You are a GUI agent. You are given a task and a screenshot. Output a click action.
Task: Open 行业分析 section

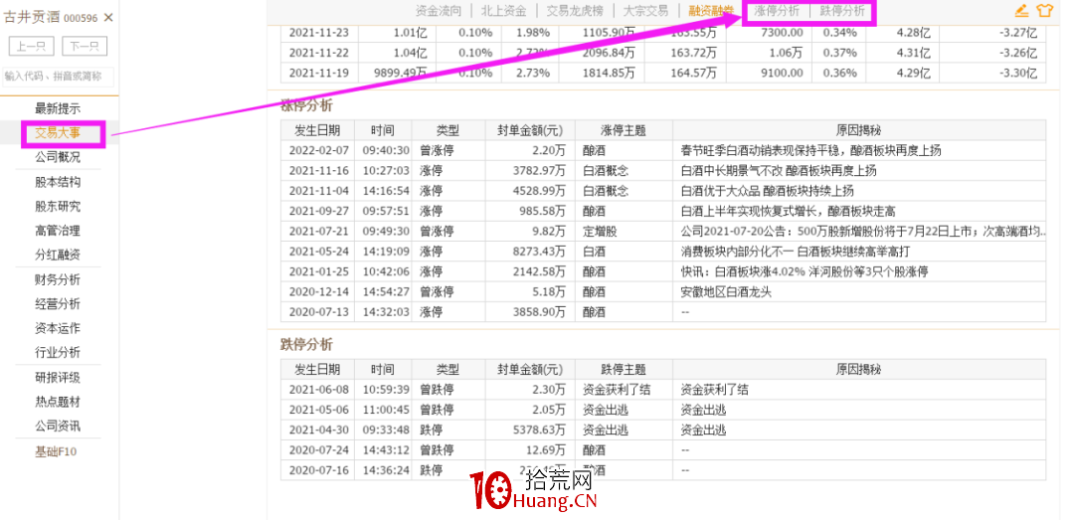click(x=58, y=352)
